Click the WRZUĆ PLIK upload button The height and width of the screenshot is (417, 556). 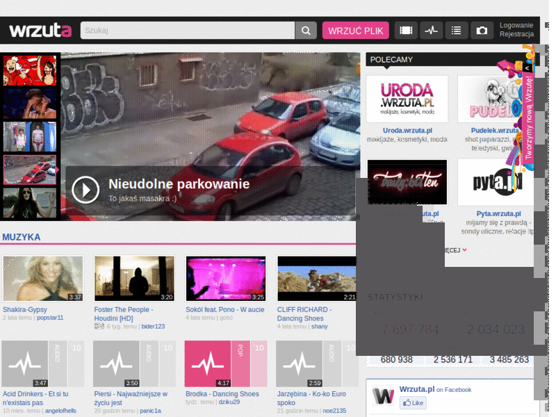point(355,31)
